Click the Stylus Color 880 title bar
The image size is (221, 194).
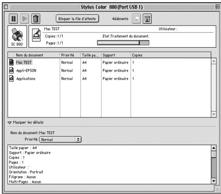[x=112, y=7]
